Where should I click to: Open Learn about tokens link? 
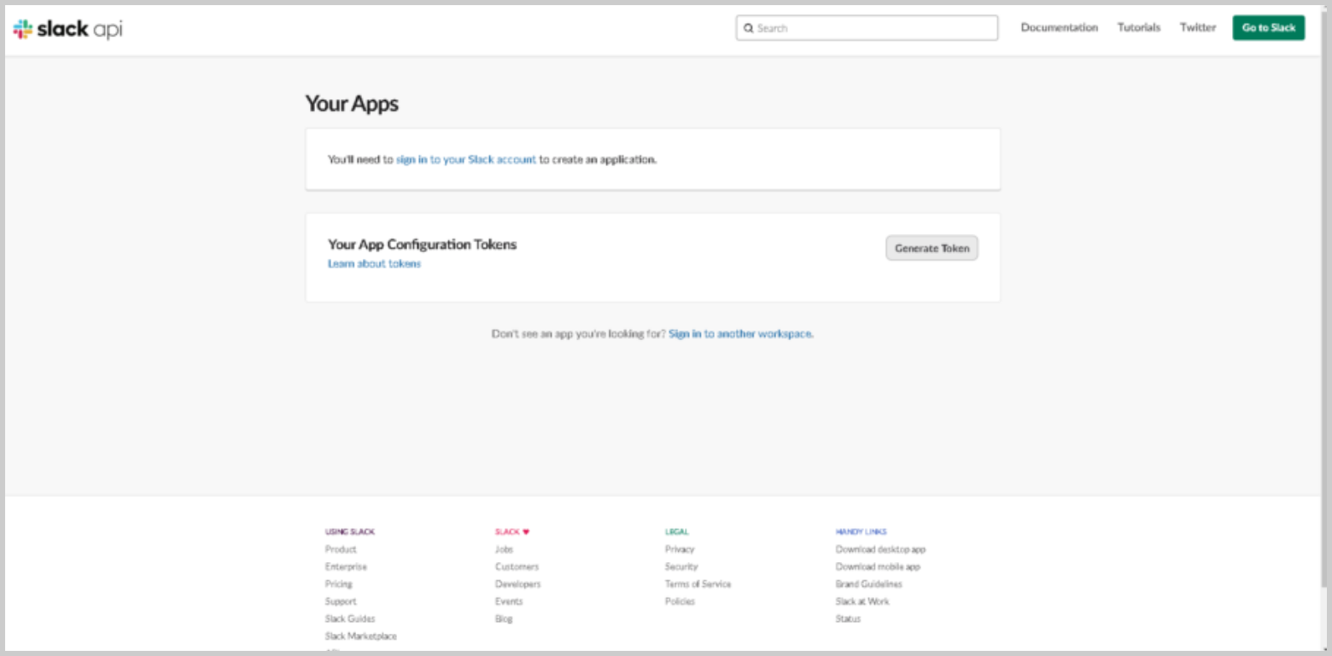click(374, 264)
